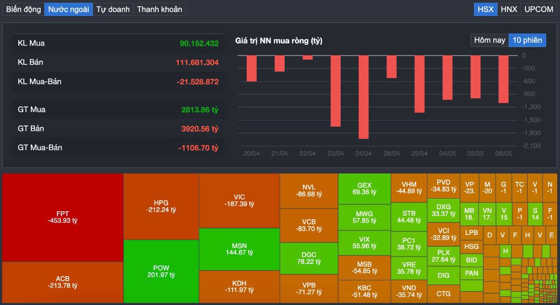
Task: Click the 04/05 net-buy bar
Action: click(448, 77)
